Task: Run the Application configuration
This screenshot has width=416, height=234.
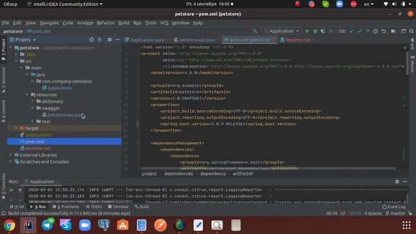Action: (x=307, y=31)
